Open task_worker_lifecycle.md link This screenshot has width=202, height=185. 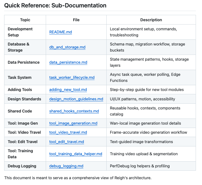point(72,77)
